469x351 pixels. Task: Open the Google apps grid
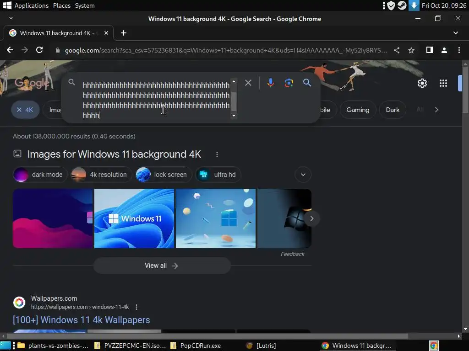click(x=443, y=83)
